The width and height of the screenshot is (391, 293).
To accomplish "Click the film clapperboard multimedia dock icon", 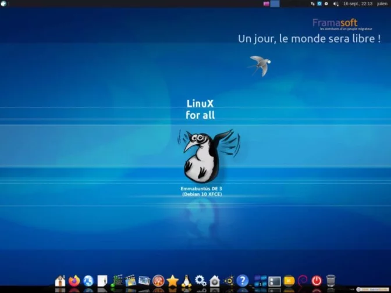I will 130,281.
